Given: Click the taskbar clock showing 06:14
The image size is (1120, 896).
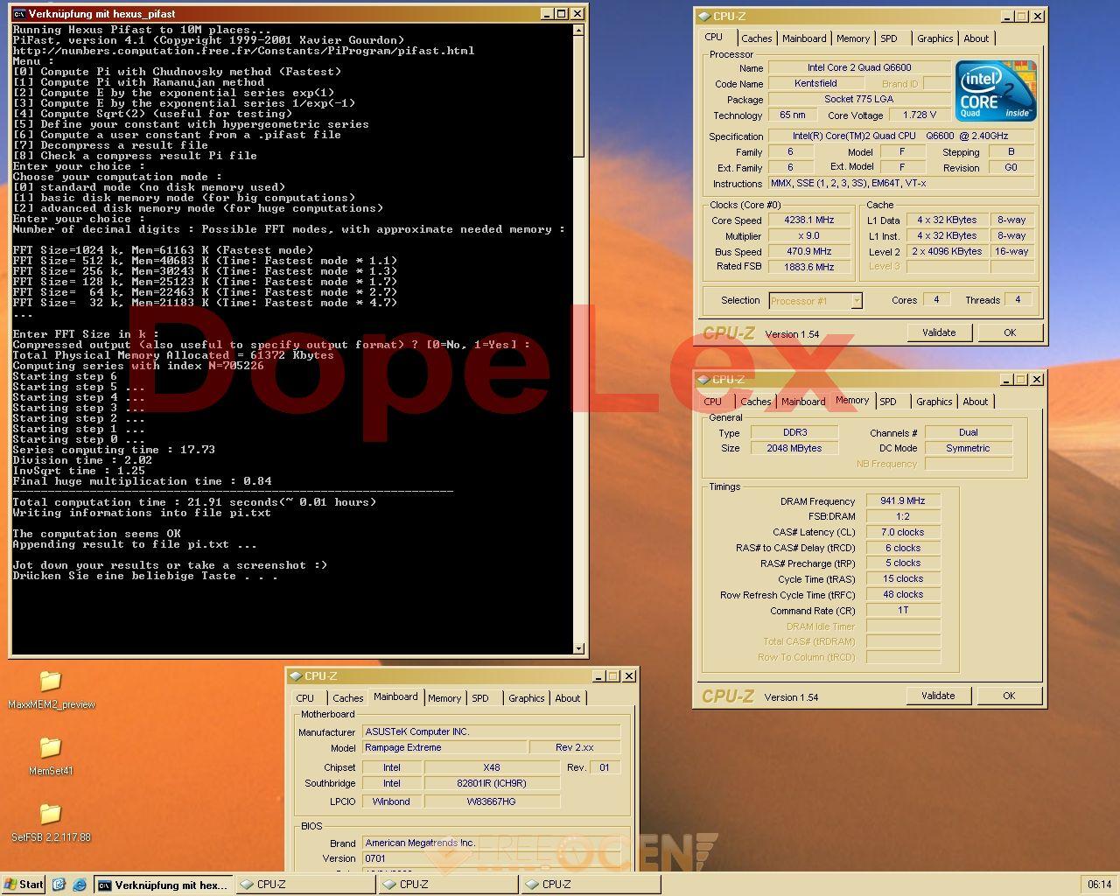Looking at the screenshot, I should 1099,885.
